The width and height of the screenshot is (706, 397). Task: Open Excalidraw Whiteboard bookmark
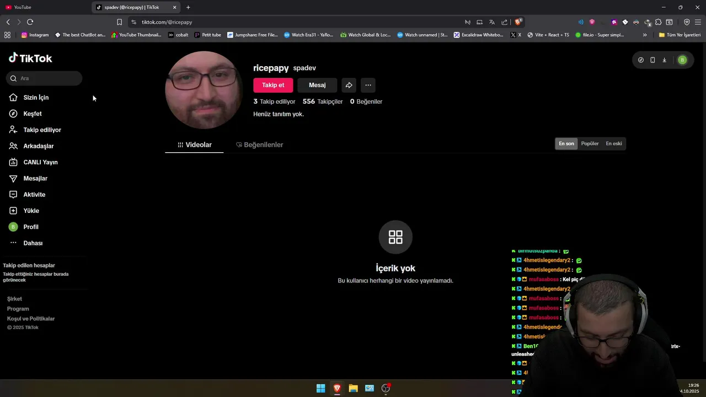(x=479, y=35)
